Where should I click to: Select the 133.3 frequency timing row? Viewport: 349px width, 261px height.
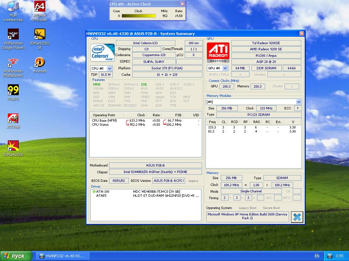tap(253, 127)
